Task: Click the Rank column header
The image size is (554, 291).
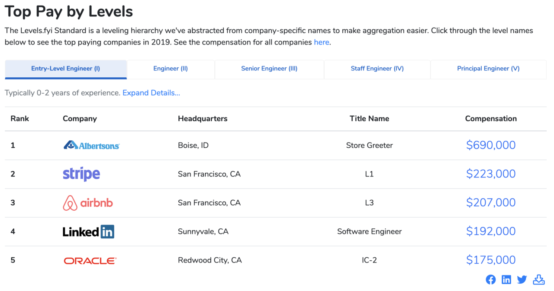Action: pyautogui.click(x=20, y=118)
